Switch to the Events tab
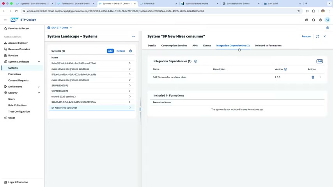 [x=207, y=46]
